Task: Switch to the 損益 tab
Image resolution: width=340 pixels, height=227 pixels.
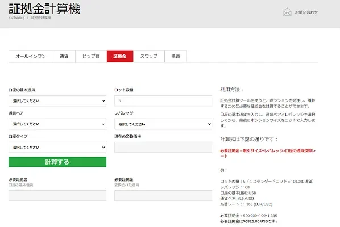Action: [176, 56]
